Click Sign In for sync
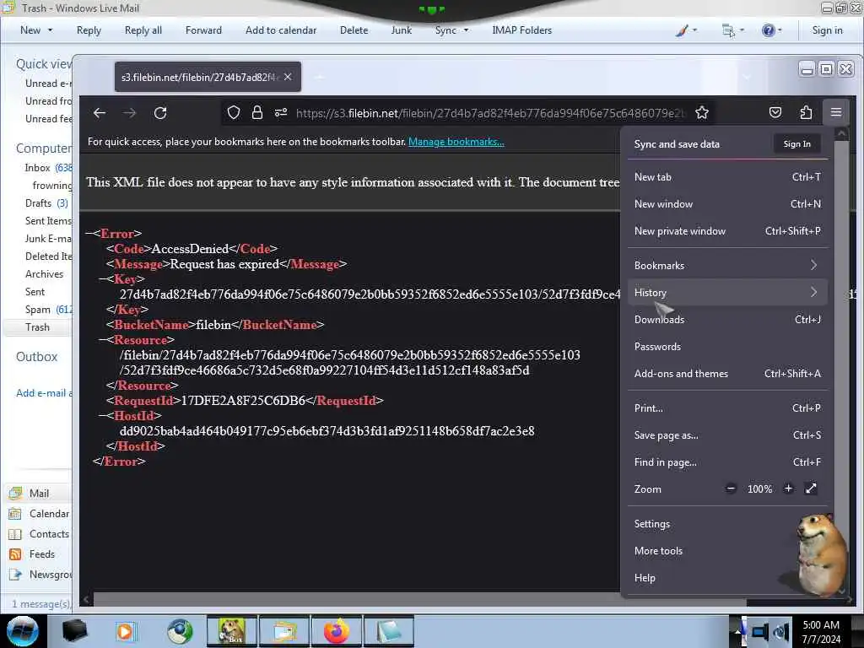Viewport: 864px width, 648px height. tap(796, 143)
